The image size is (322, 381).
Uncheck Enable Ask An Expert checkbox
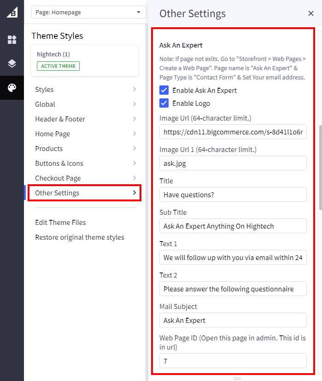[164, 90]
